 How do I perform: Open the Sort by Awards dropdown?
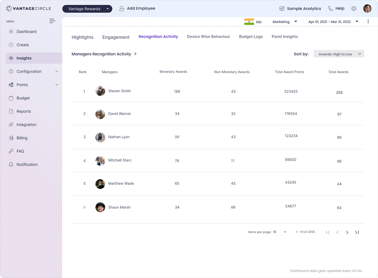click(x=339, y=54)
